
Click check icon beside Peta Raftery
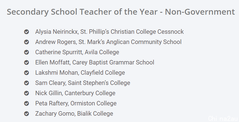click(27, 103)
